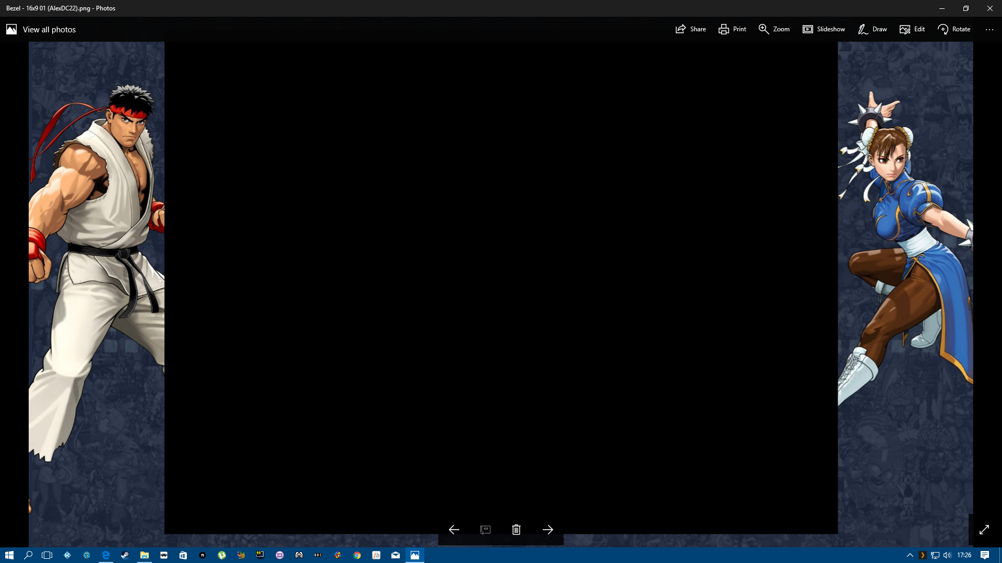Open the game controller app on taskbar
The height and width of the screenshot is (563, 1002).
pyautogui.click(x=299, y=555)
